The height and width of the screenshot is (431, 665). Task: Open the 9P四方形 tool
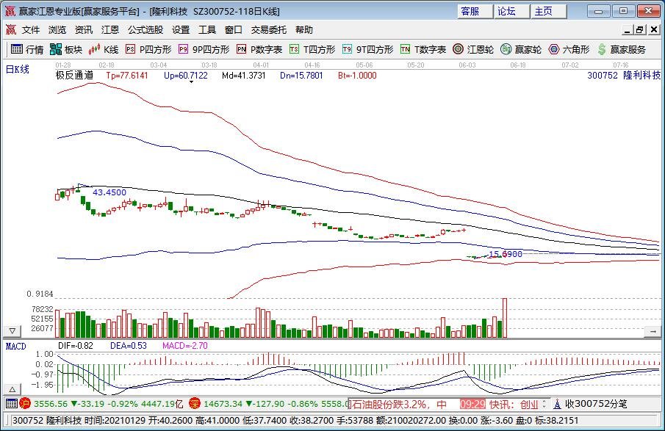point(204,50)
